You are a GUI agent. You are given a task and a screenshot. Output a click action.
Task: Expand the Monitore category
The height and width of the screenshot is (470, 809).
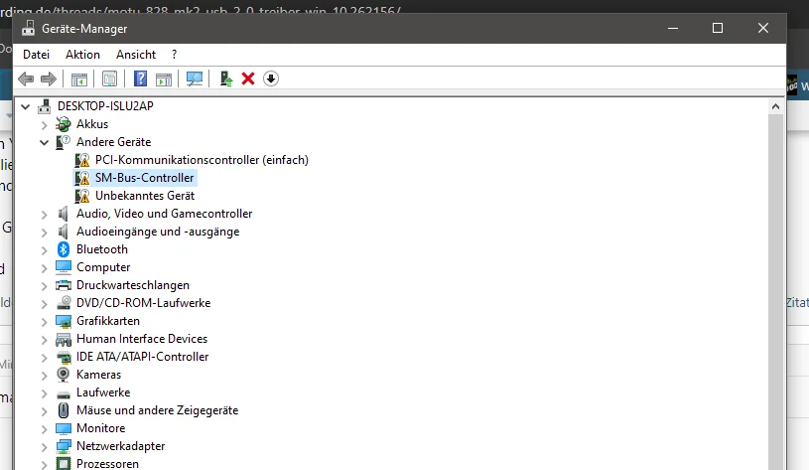(45, 429)
